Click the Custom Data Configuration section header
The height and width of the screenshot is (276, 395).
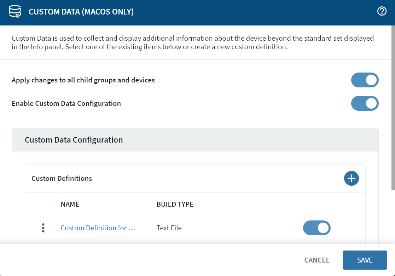74,140
